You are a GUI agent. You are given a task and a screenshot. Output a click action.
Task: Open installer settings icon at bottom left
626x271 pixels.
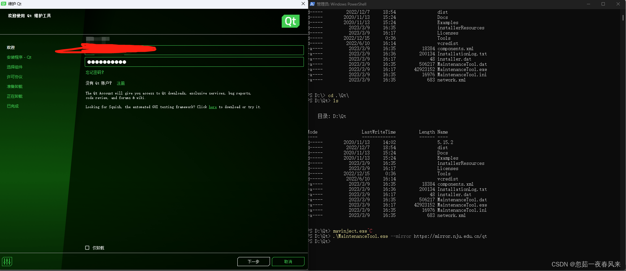(x=7, y=261)
